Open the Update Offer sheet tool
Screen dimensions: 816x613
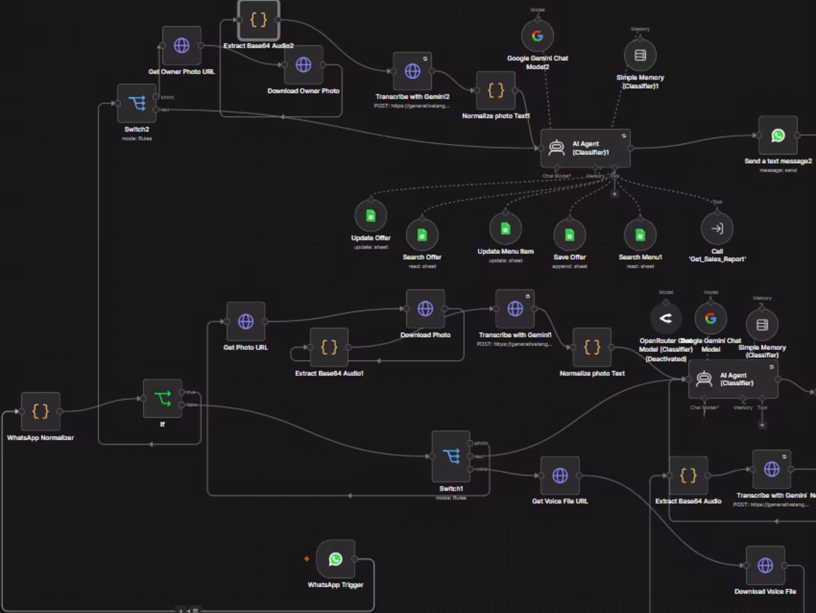[370, 216]
